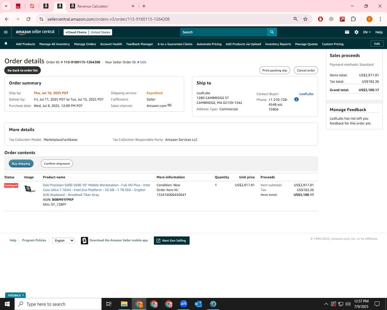Open Outlook from the taskbar
387x310 pixels.
tap(198, 304)
